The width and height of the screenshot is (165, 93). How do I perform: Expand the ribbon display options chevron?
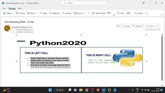click(x=162, y=15)
